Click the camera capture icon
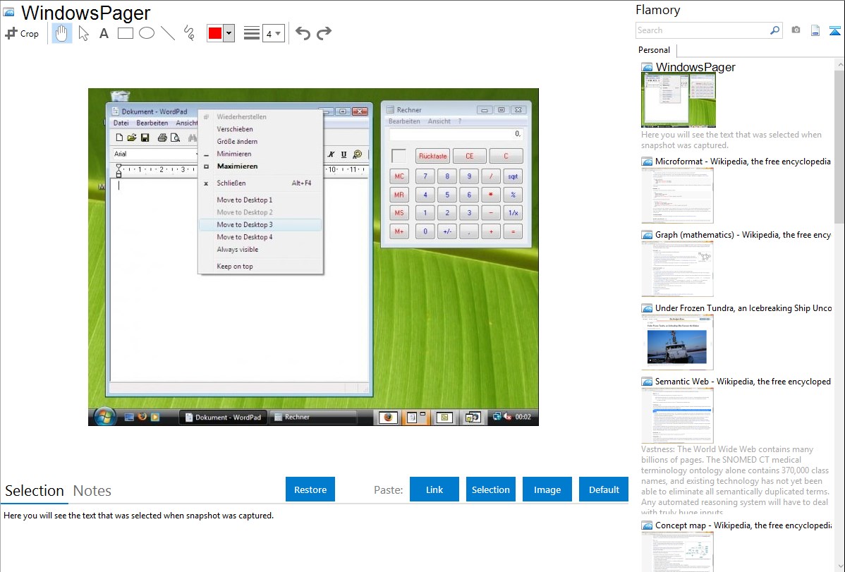845x572 pixels. 796,30
